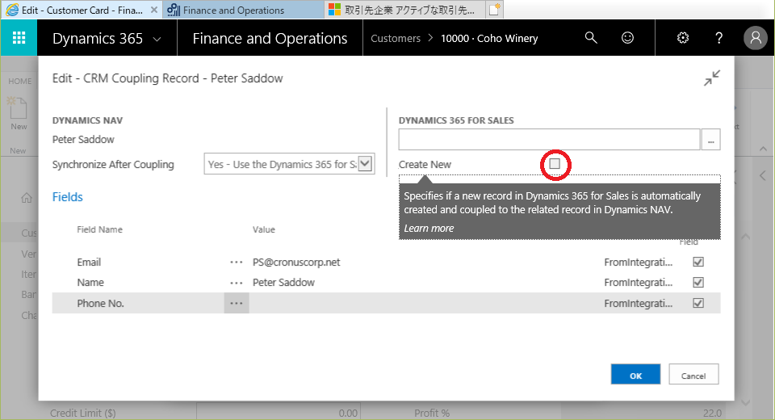The height and width of the screenshot is (420, 775).
Task: Click the background pane left chevron arrow
Action: (763, 175)
